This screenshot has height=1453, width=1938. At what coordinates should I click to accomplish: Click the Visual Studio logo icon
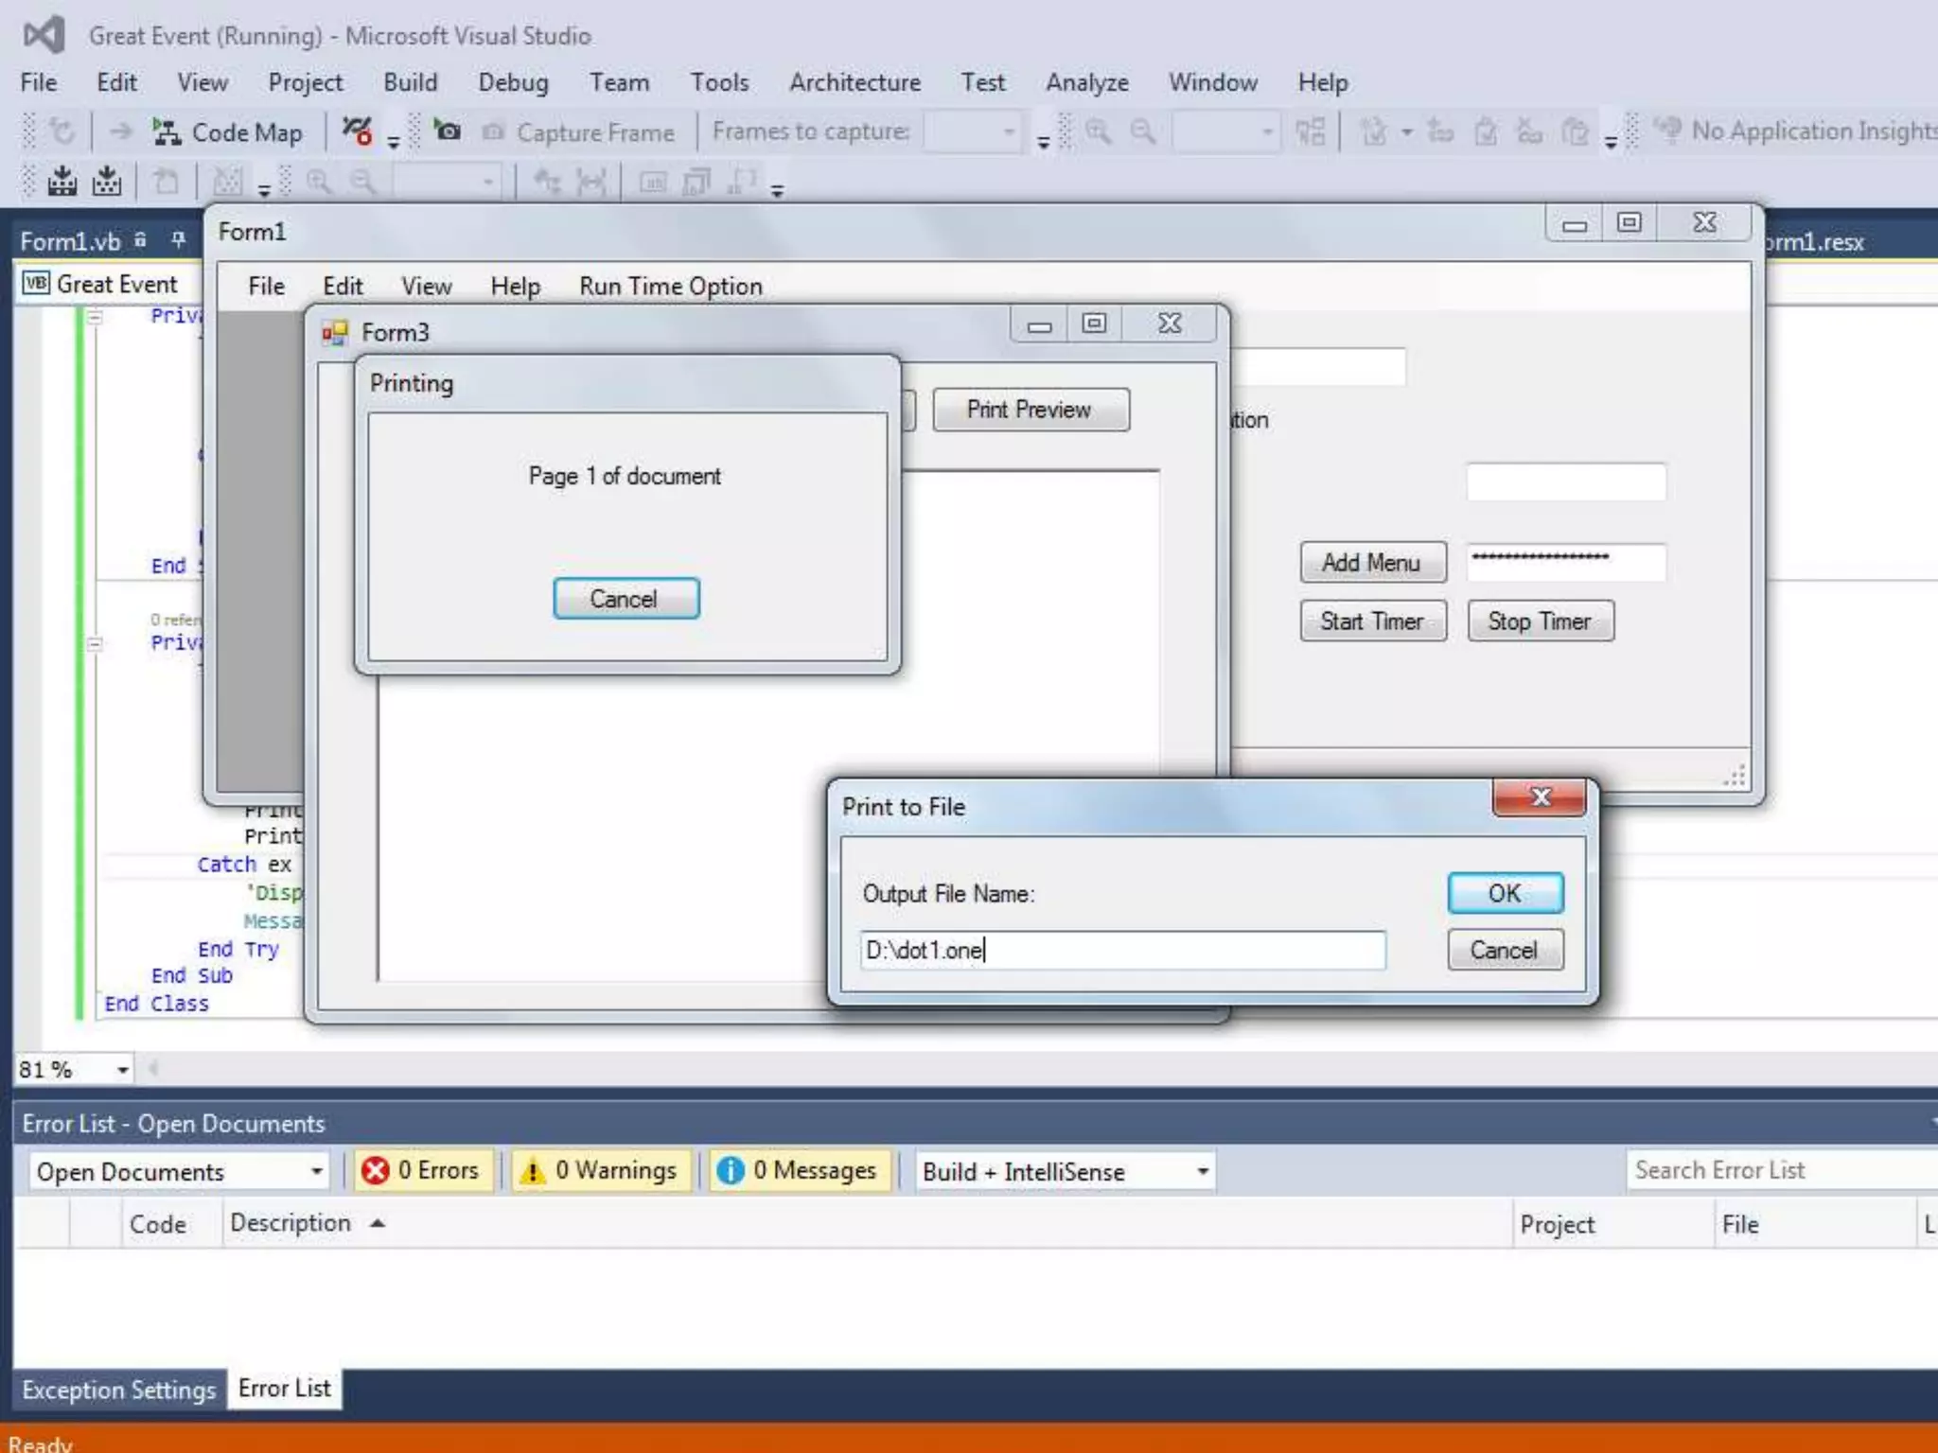pyautogui.click(x=44, y=35)
